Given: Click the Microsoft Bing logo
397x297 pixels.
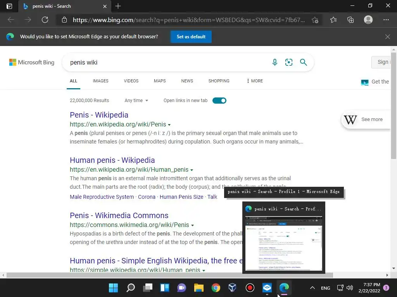Looking at the screenshot, I should coord(32,62).
